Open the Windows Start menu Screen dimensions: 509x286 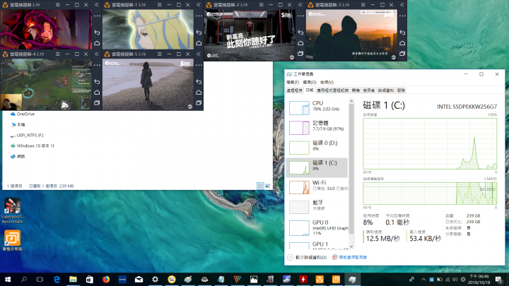click(8, 279)
